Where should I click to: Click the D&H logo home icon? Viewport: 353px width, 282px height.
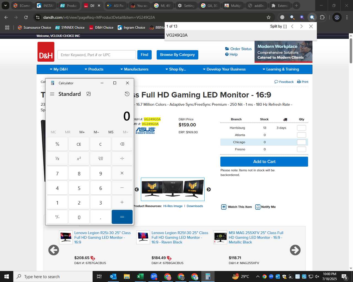click(x=46, y=52)
